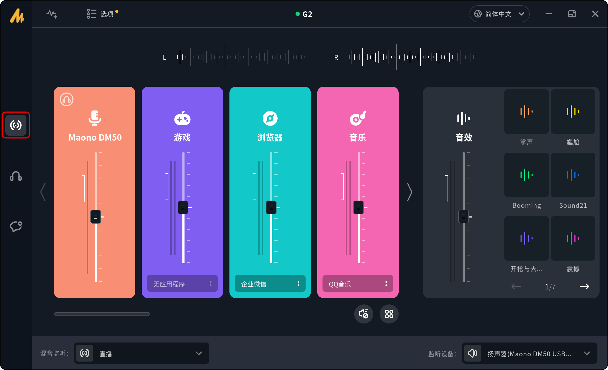Image resolution: width=608 pixels, height=370 pixels.
Task: Click the waveform add icon in top bar
Action: [x=52, y=14]
